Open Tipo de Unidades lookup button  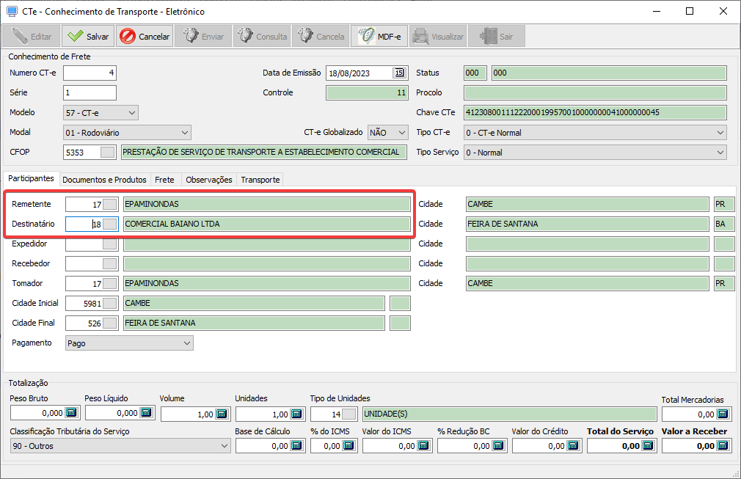[x=348, y=414]
